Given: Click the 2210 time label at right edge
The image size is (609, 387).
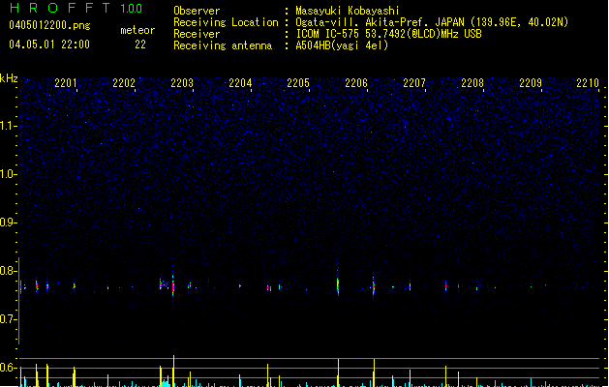Looking at the screenshot, I should point(588,83).
